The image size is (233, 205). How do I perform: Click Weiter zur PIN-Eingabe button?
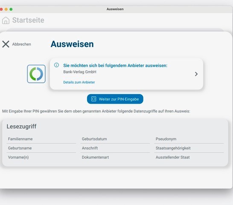click(x=115, y=99)
